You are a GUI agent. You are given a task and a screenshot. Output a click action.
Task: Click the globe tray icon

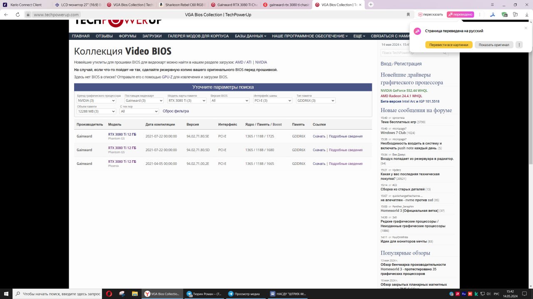point(451,294)
